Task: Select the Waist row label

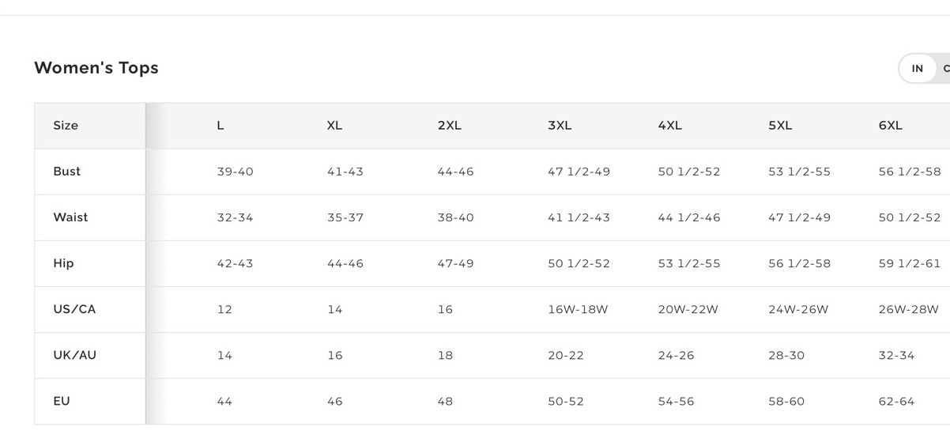Action: pos(70,217)
